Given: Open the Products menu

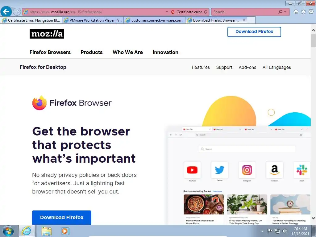Looking at the screenshot, I should click(x=91, y=52).
